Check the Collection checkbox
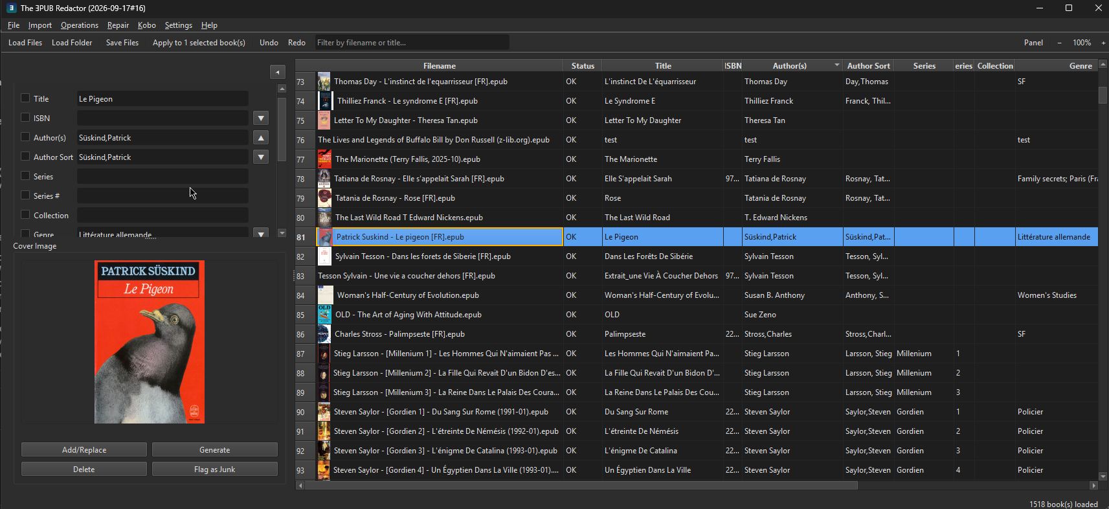Image resolution: width=1109 pixels, height=509 pixels. pos(25,214)
